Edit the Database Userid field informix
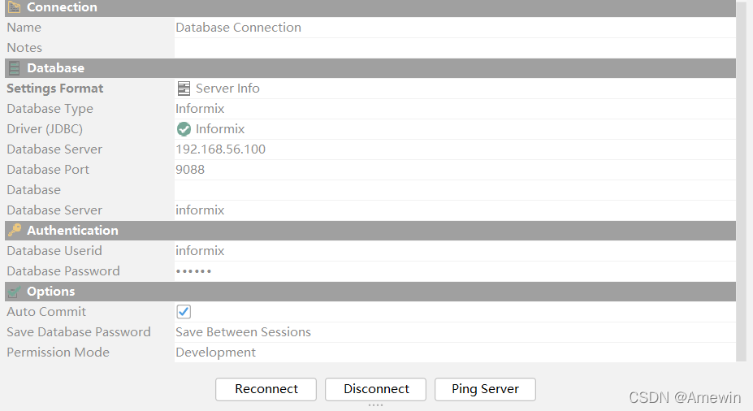 (x=455, y=251)
